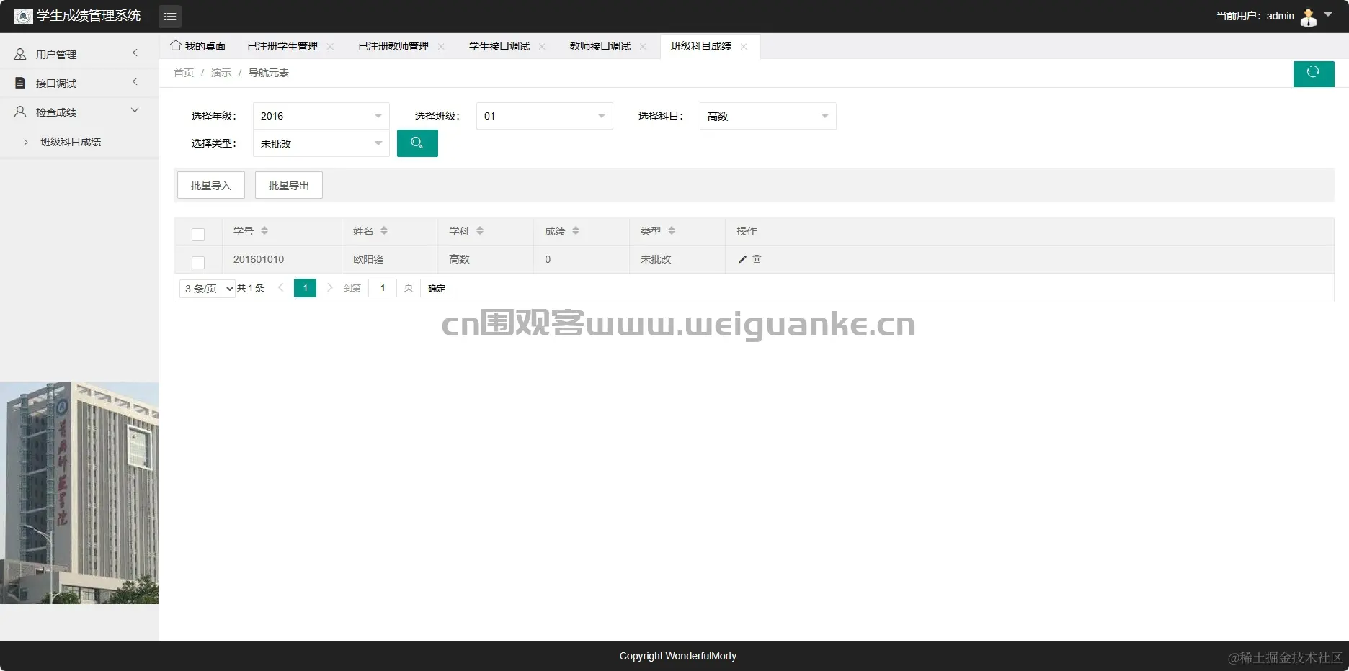1349x671 pixels.
Task: Switch to the 已注册教师管理 tab
Action: pyautogui.click(x=393, y=46)
